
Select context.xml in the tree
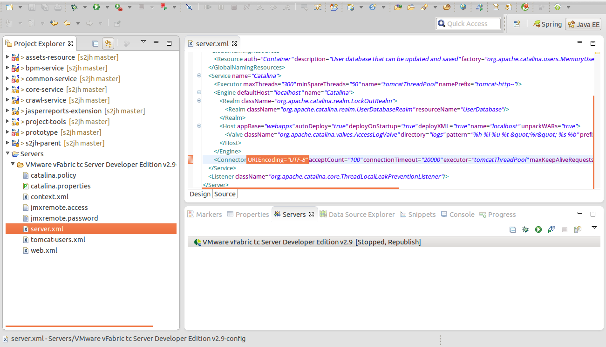pyautogui.click(x=49, y=197)
